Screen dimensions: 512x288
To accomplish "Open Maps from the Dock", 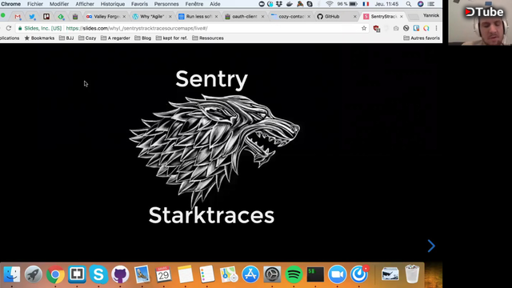I will tap(229, 274).
